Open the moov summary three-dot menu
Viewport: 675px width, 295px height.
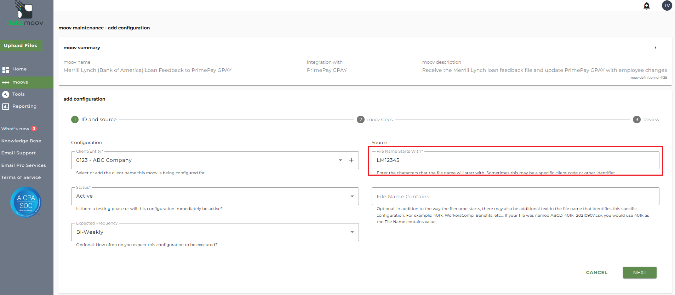pos(655,47)
